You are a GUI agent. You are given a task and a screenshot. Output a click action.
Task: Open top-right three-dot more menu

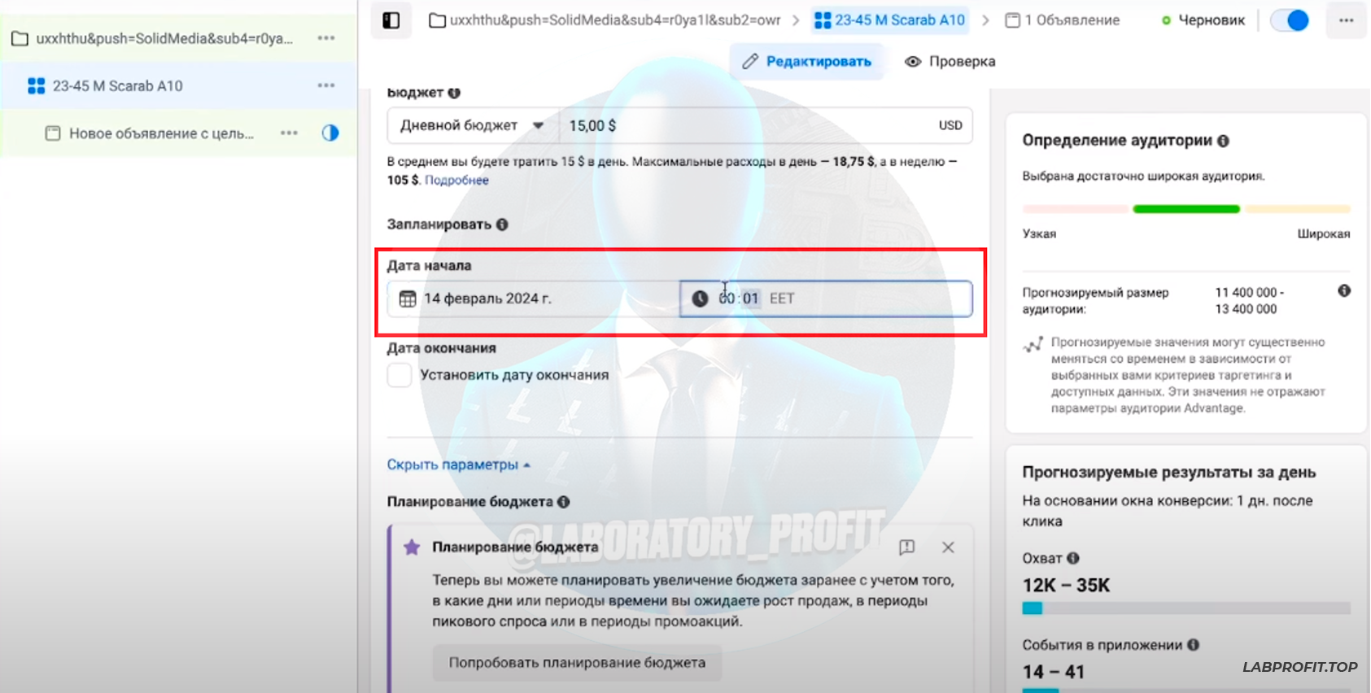1347,20
